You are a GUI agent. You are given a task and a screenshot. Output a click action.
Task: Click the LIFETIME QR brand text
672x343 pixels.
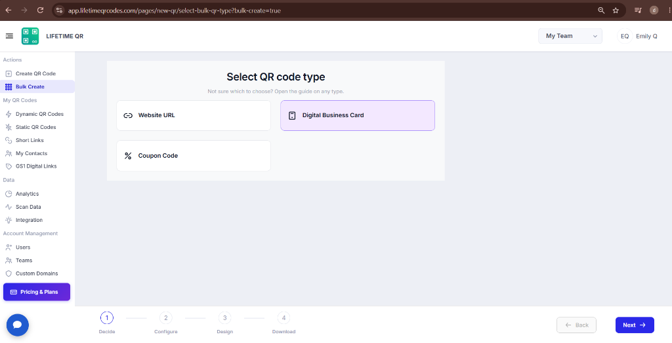[x=65, y=37]
